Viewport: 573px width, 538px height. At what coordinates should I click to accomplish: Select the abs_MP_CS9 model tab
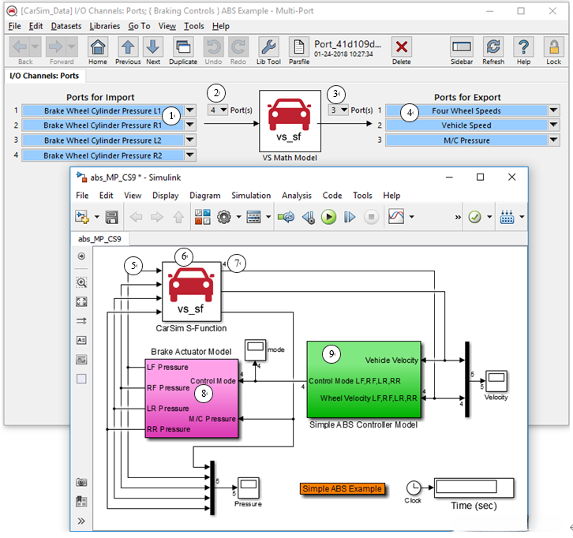(x=98, y=237)
